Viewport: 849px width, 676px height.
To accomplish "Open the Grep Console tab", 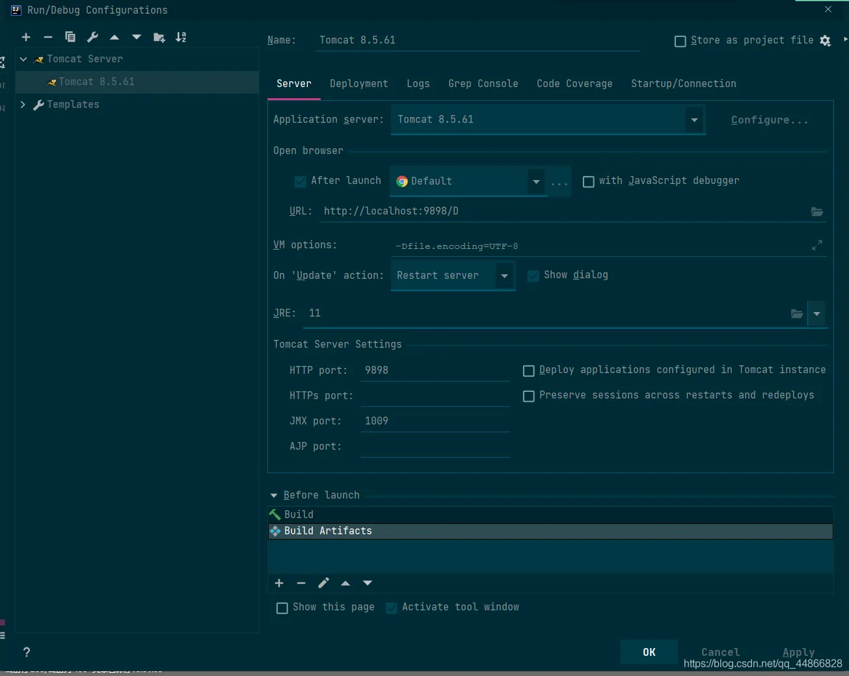I will (x=483, y=84).
